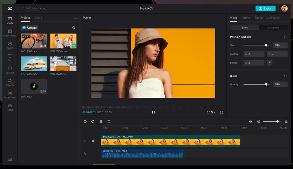Open the Transitions panel in sidebar
This screenshot has height=169, width=293.
click(10, 95)
